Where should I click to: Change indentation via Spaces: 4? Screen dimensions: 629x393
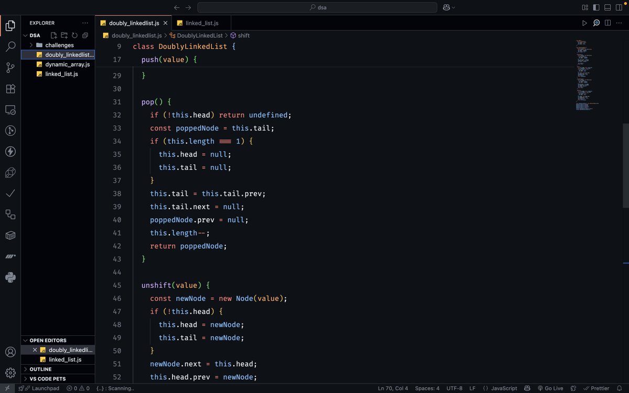click(427, 388)
